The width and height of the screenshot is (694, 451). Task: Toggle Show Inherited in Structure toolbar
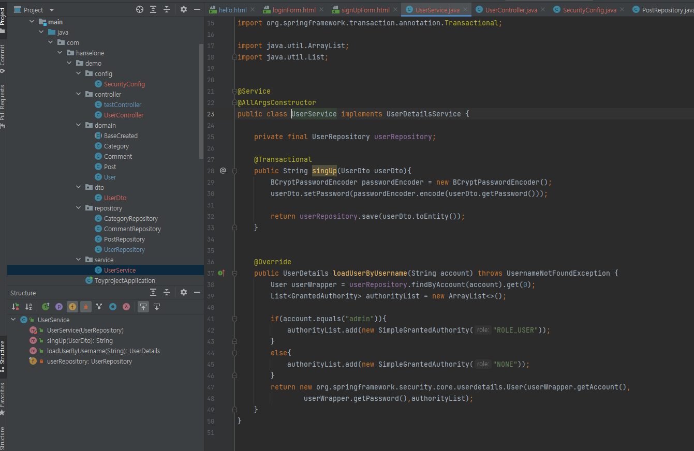tap(46, 307)
